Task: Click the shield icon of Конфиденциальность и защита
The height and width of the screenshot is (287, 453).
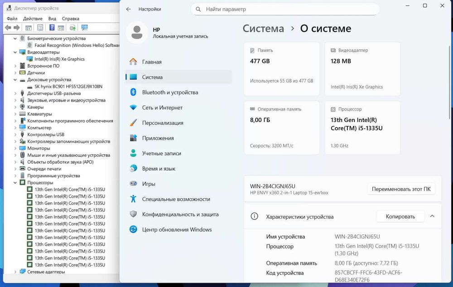Action: 133,214
